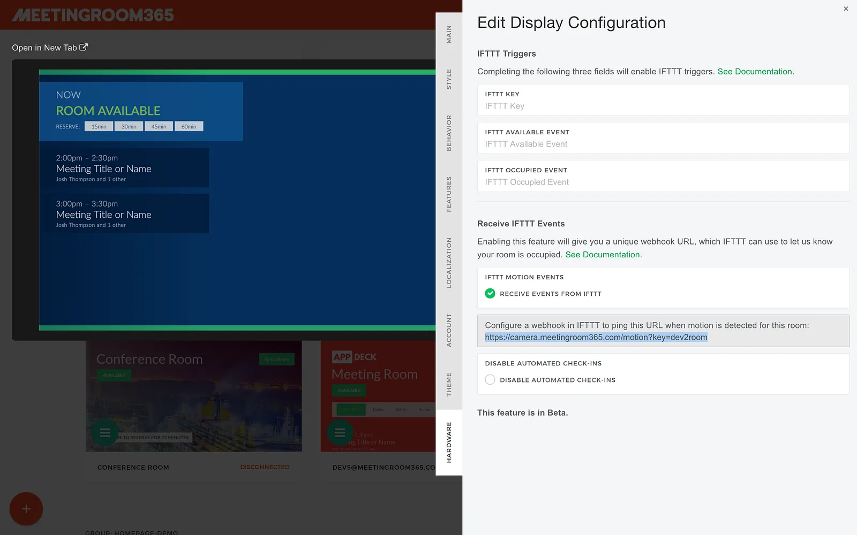The image size is (857, 535).
Task: Reserve room for 60min
Action: [189, 127]
